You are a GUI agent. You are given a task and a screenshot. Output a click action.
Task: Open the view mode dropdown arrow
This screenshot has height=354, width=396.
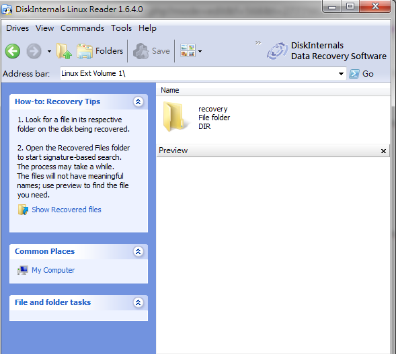click(200, 51)
